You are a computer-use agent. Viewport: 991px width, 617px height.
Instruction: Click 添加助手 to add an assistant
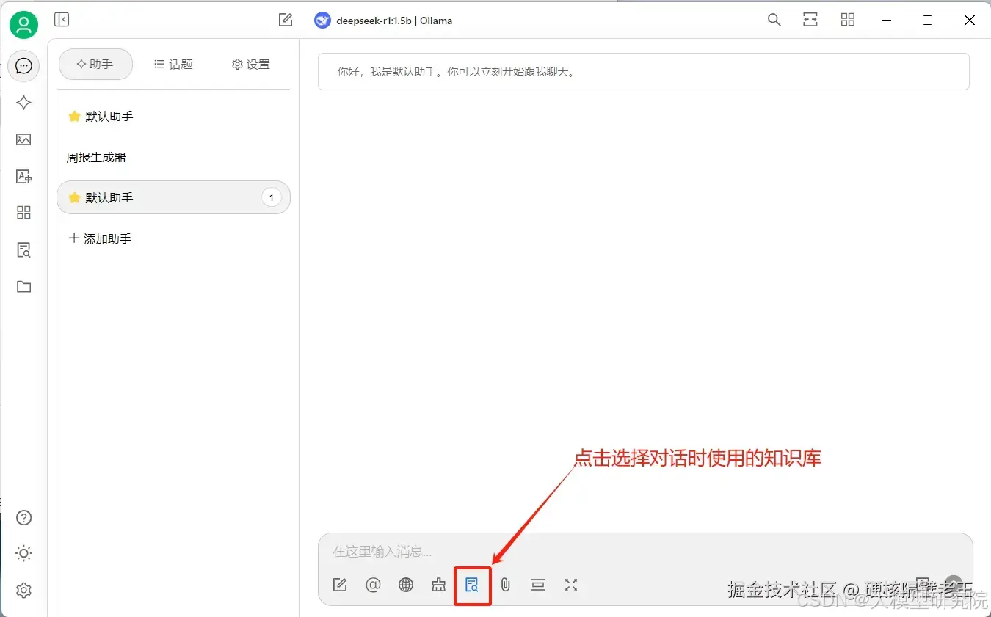pos(173,238)
